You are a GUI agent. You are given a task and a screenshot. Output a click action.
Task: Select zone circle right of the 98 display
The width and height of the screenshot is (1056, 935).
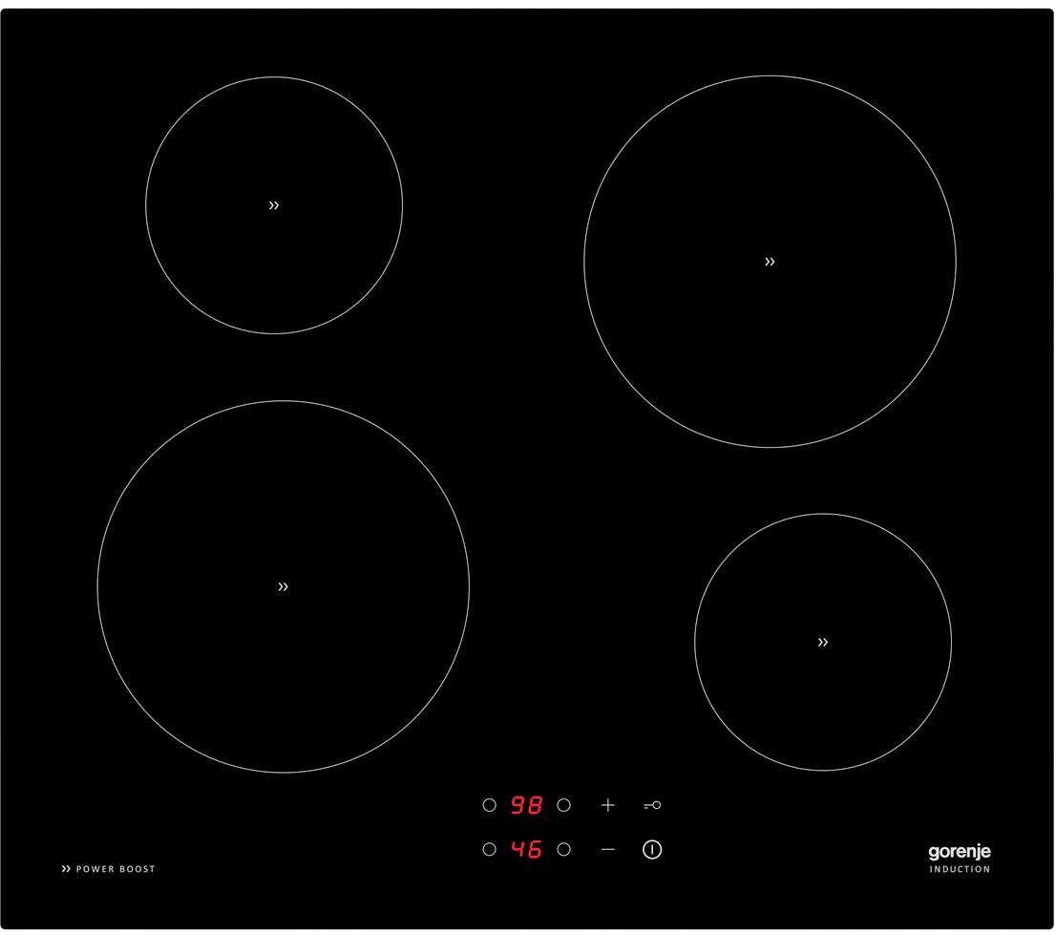click(564, 805)
